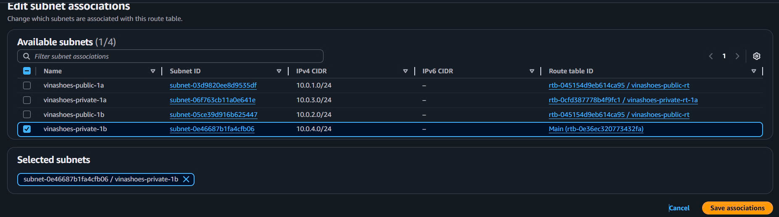
Task: Click the Route table ID column header
Action: (x=571, y=71)
